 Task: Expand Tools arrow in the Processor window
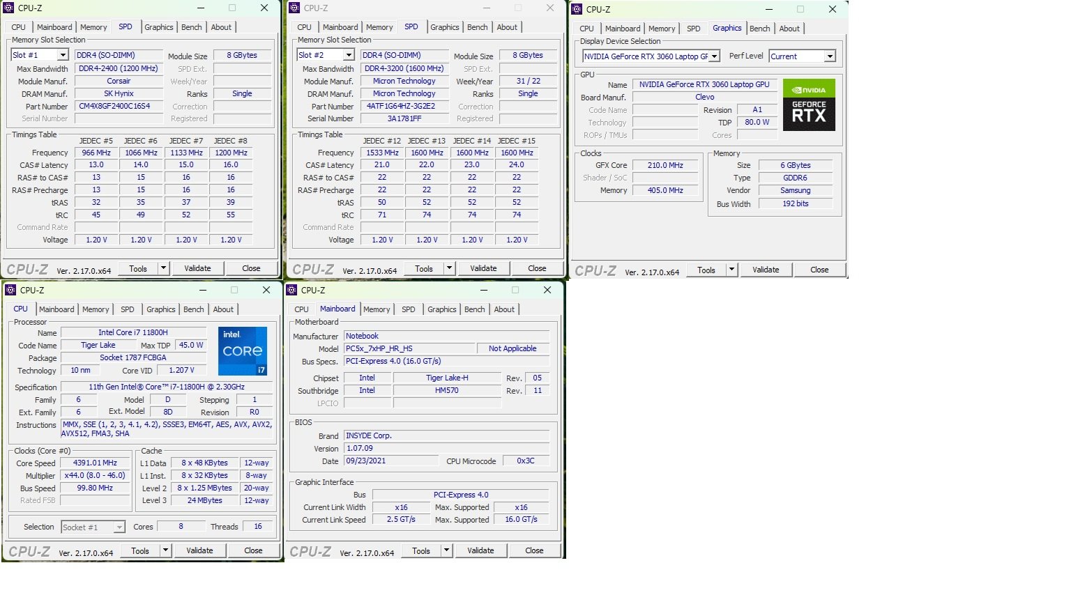pos(165,550)
